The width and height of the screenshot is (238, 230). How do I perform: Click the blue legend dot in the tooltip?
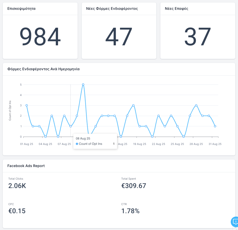tap(77, 144)
